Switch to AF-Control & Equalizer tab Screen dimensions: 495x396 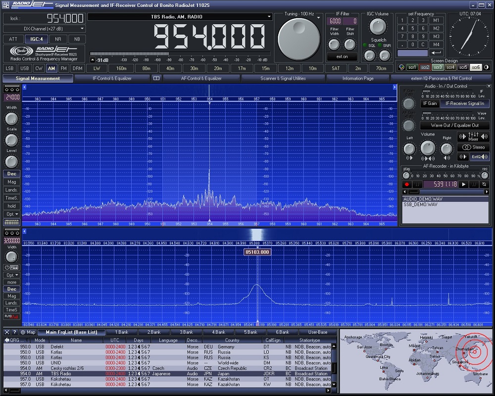click(201, 78)
